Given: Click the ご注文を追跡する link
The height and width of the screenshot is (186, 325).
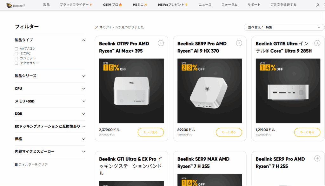Looking at the screenshot, I should point(283,5).
